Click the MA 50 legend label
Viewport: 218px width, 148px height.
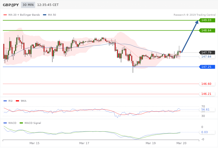tap(52, 15)
